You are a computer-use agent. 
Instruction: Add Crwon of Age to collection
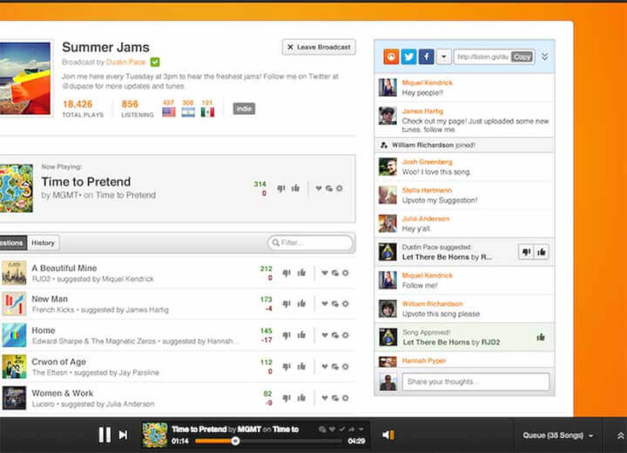click(x=335, y=366)
